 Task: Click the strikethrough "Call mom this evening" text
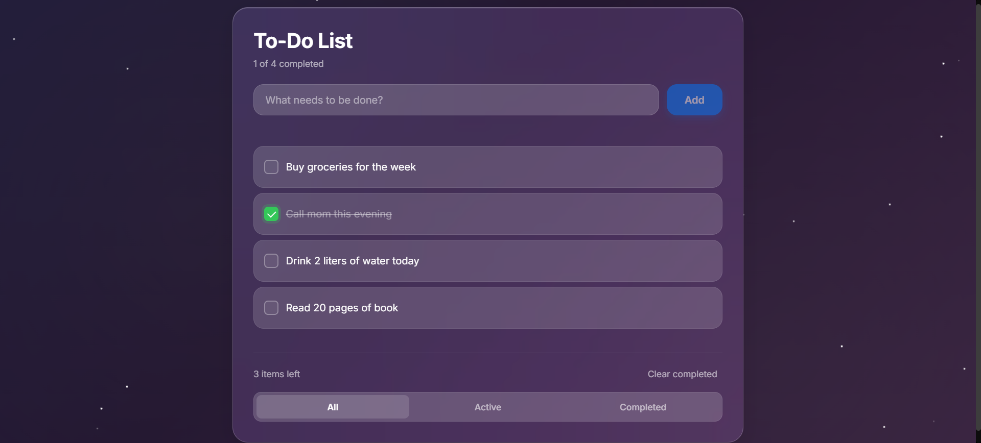tap(339, 214)
